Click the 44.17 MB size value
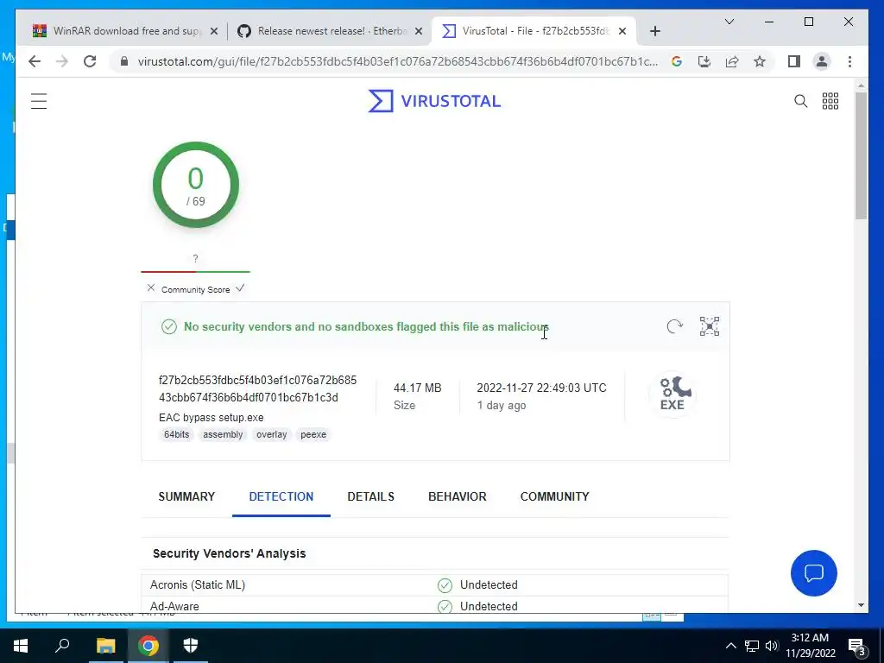 click(x=417, y=388)
